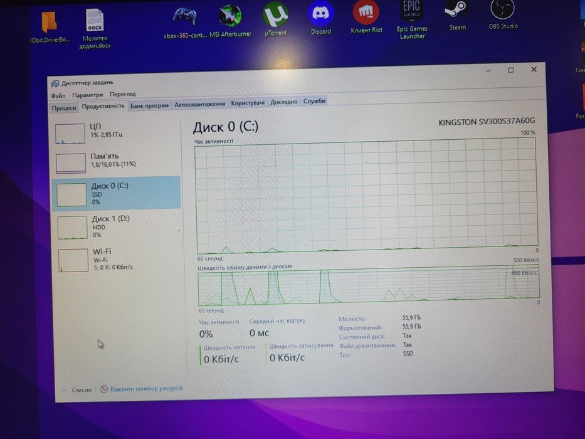Select the Продуктивність tab

click(x=103, y=106)
